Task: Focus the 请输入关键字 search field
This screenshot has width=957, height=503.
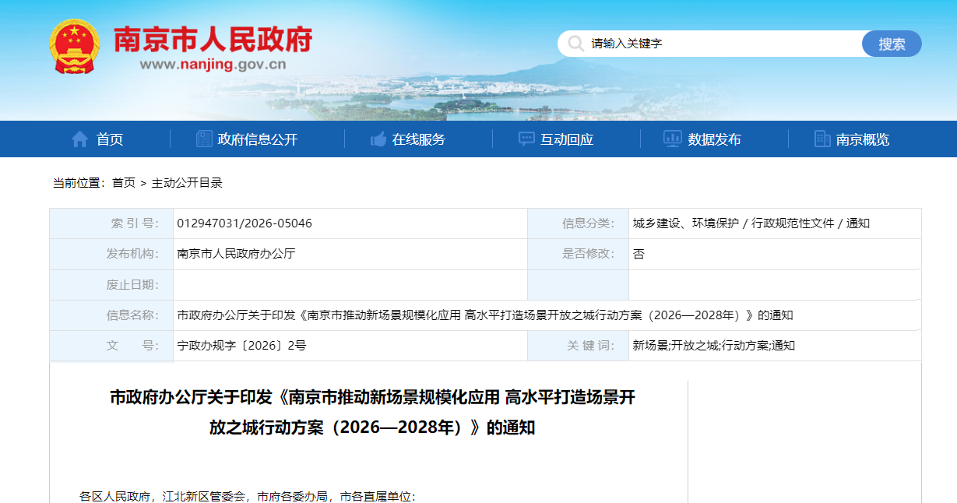Action: coord(716,44)
